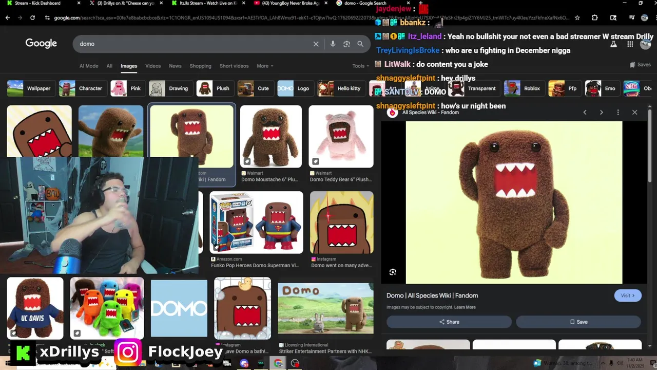
Task: Open the browser extensions puzzle icon
Action: (594, 17)
